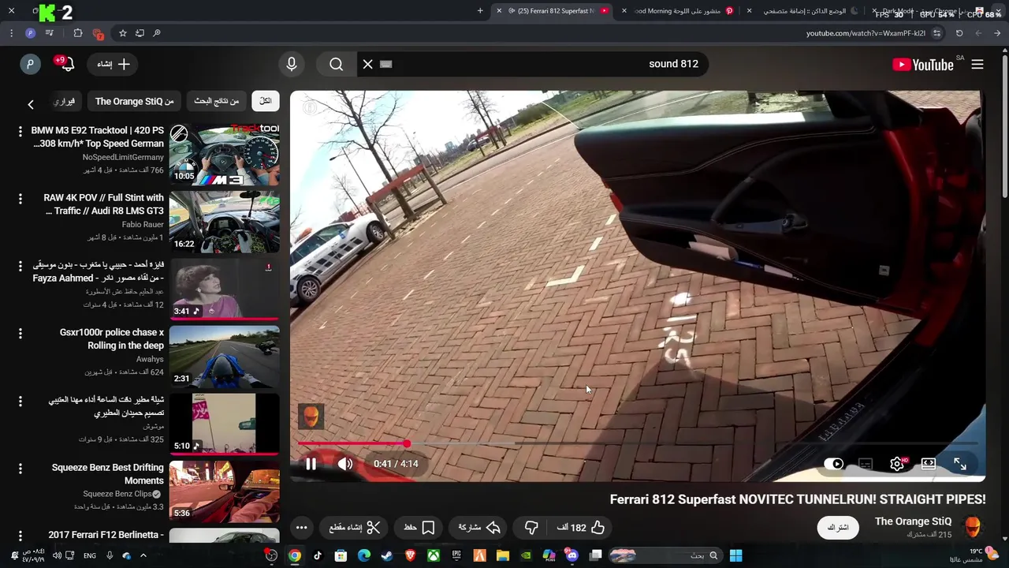Open the notifications bell
Viewport: 1009px width, 568px height.
coord(66,65)
